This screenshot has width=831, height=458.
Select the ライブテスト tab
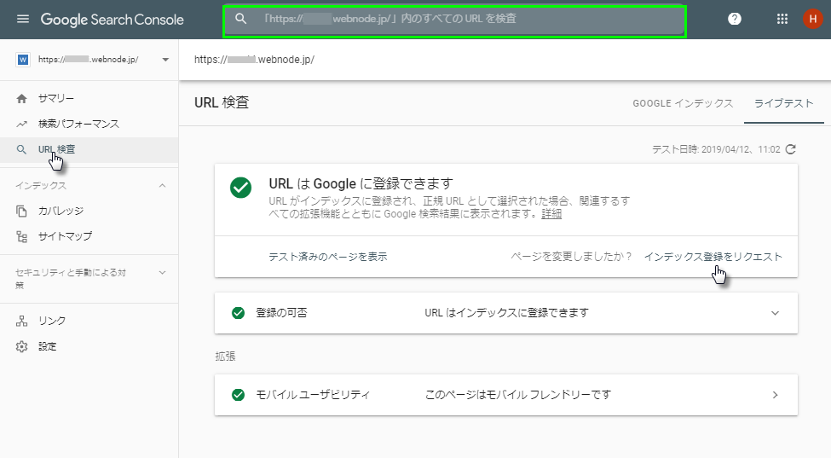[x=783, y=104]
